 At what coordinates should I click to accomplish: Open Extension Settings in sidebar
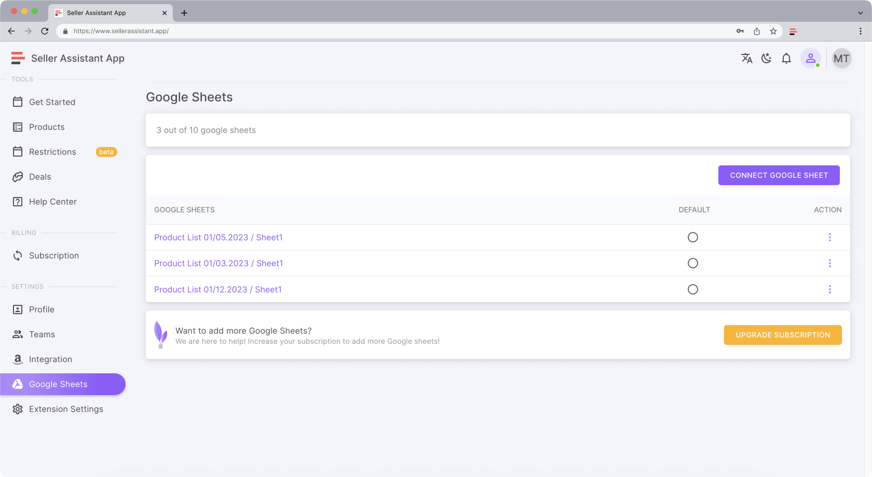tap(66, 409)
